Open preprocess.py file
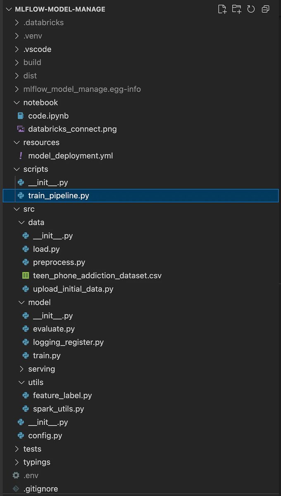The width and height of the screenshot is (281, 496). pyautogui.click(x=59, y=262)
